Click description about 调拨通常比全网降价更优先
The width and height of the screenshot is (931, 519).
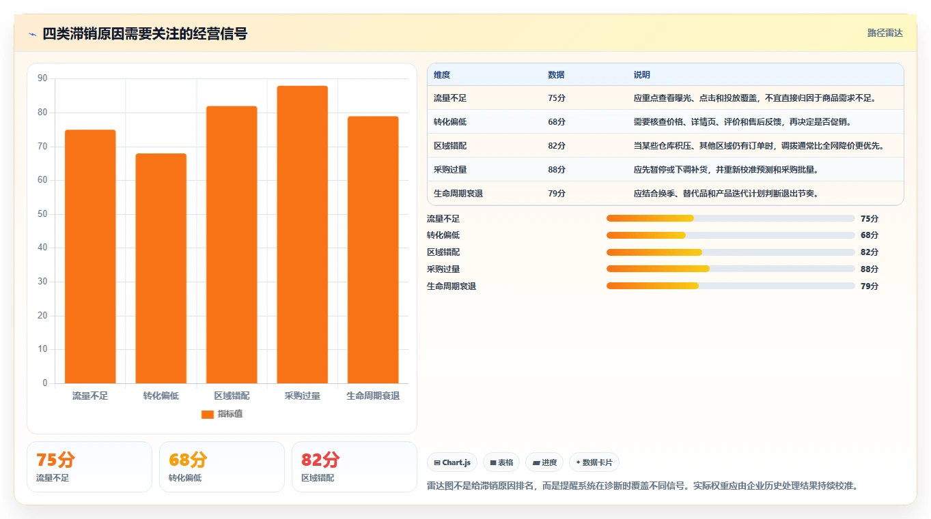(758, 146)
